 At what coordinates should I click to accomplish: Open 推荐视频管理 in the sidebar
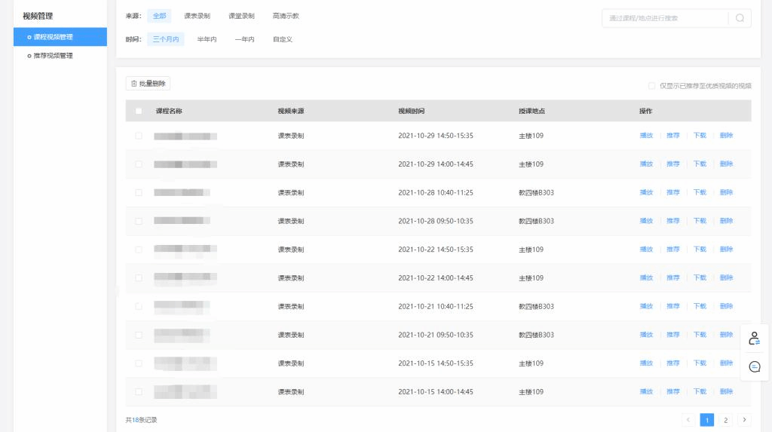coord(53,56)
